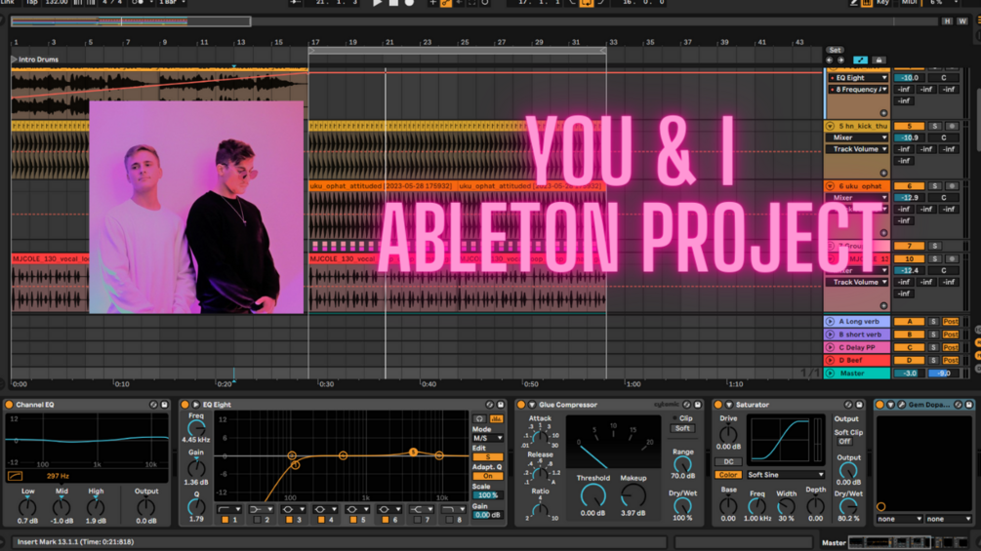The image size is (981, 551).
Task: Toggle Glue Compressor device activator
Action: (521, 405)
